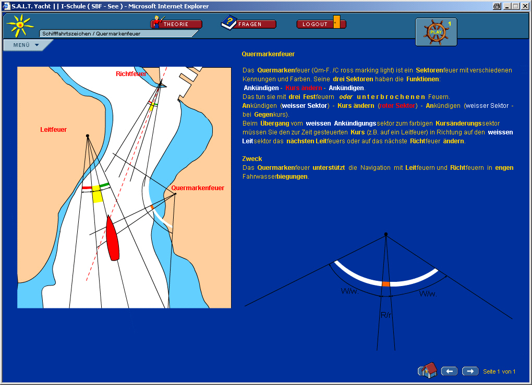This screenshot has height=385, width=532.
Task: Open the THEORIE section
Action: coord(176,24)
